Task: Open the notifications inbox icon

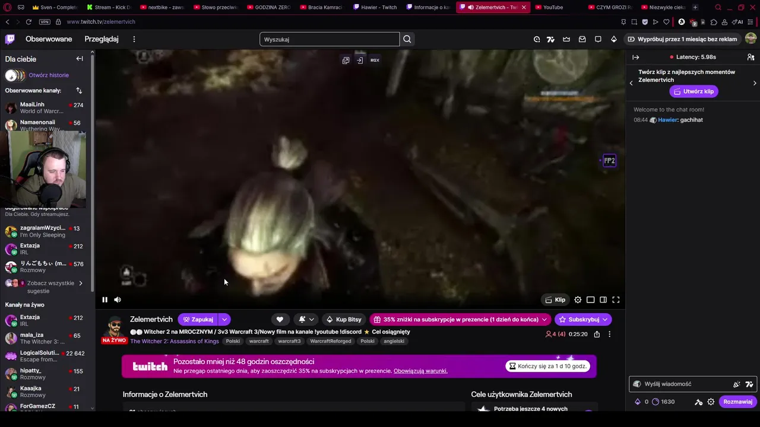Action: coord(582,39)
